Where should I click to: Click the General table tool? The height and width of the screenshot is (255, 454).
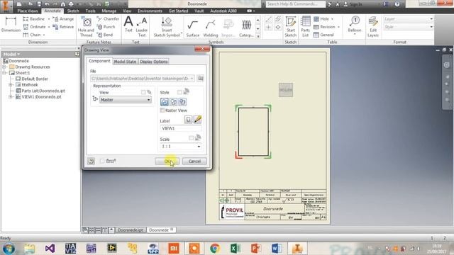pyautogui.click(x=323, y=35)
